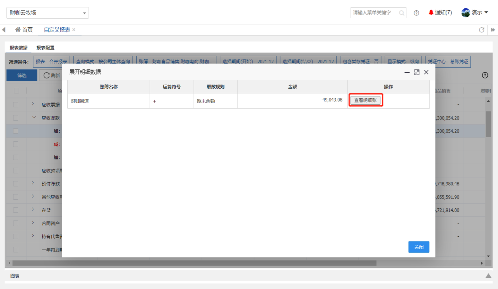
Task: Click the help icon beside the report toolbar
Action: tap(485, 75)
